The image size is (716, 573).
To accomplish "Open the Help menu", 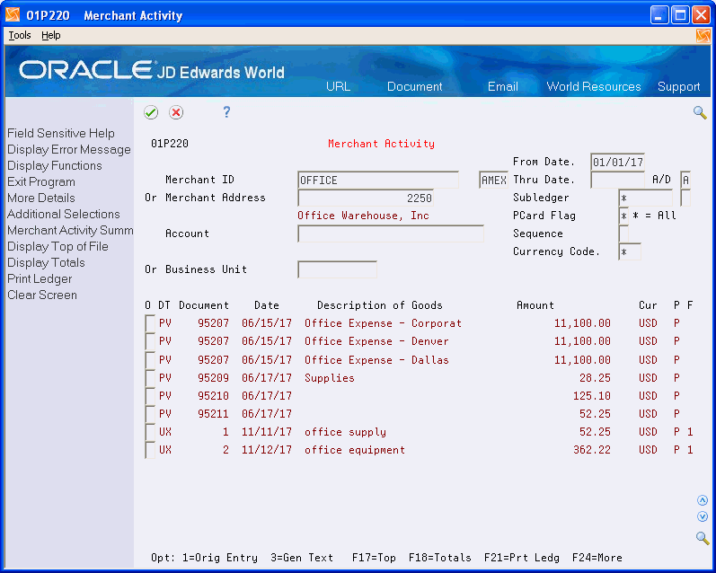I will [50, 35].
